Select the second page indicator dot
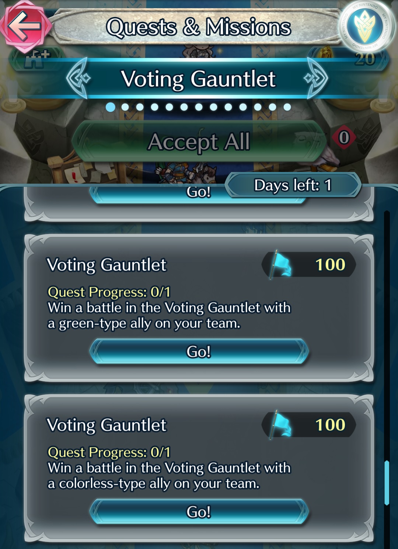Image resolution: width=398 pixels, height=549 pixels. point(125,107)
